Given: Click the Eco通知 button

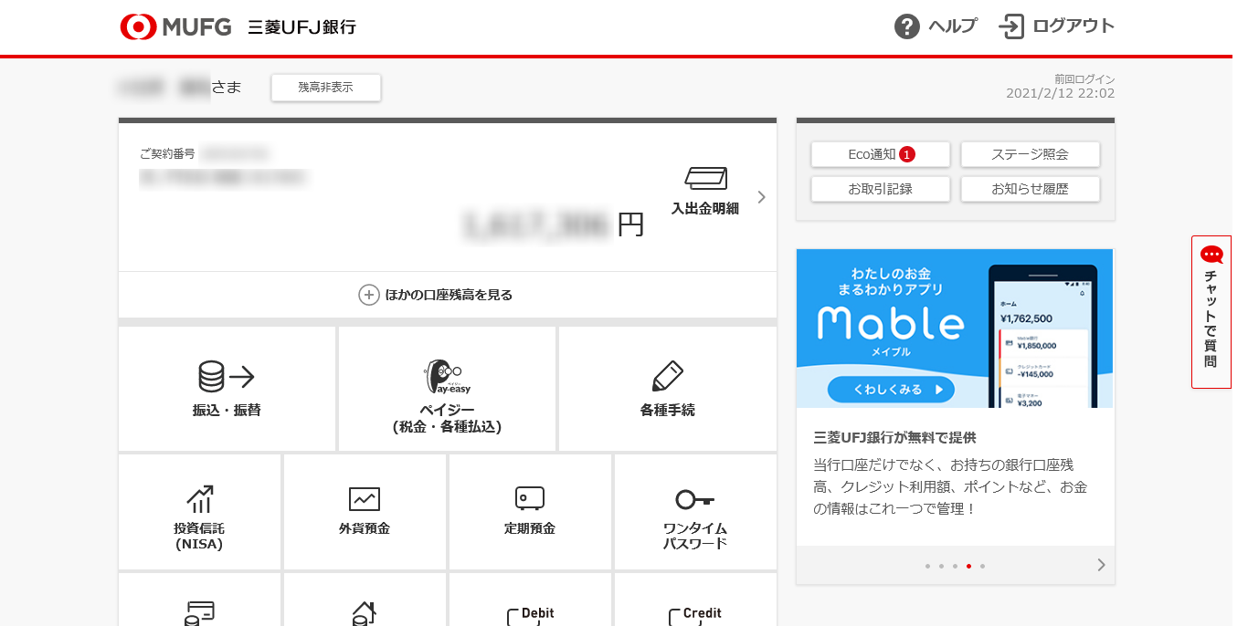Looking at the screenshot, I should [x=881, y=154].
